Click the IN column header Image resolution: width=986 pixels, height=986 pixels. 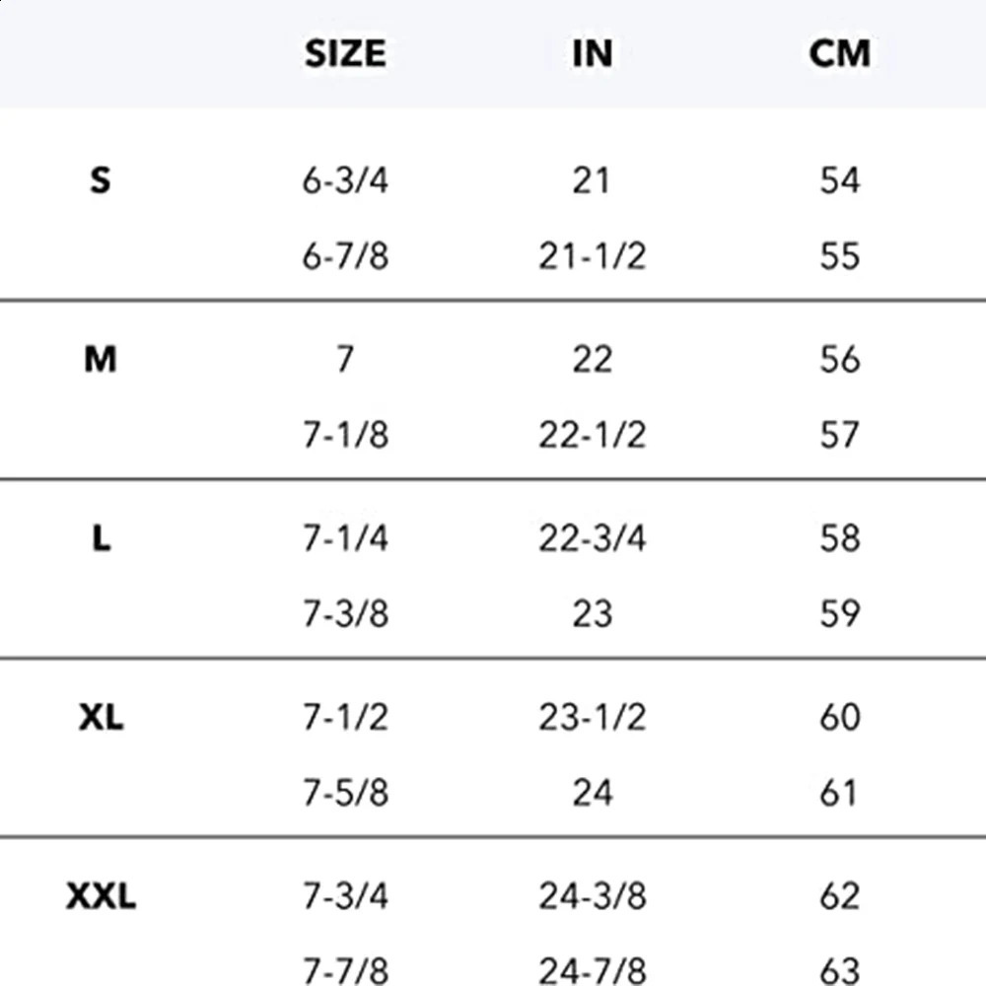tap(592, 53)
